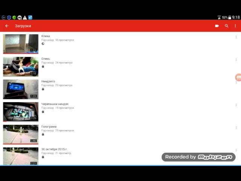
Task: Open the video titled 30 октября 2015 г.
Action: coord(54,149)
